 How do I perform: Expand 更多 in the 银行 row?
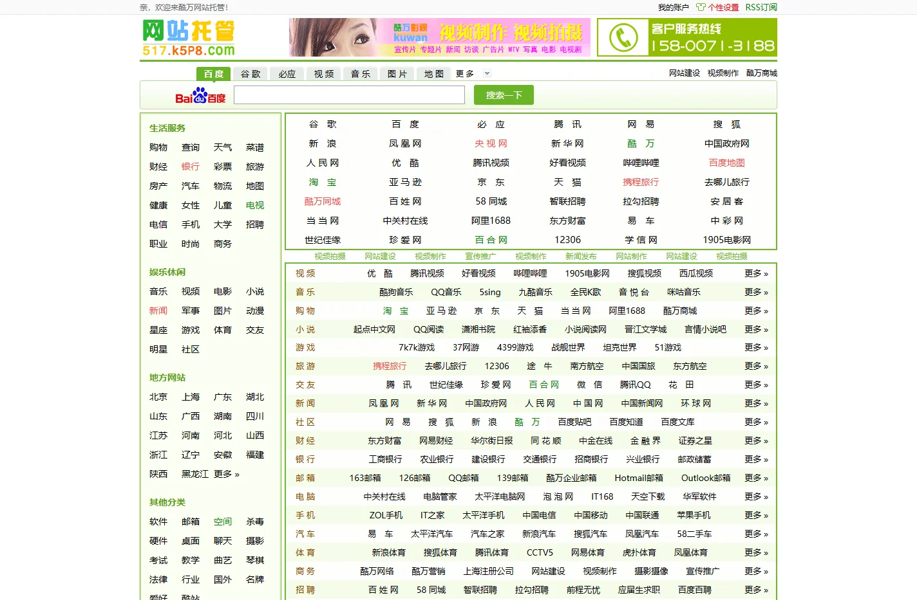point(757,459)
